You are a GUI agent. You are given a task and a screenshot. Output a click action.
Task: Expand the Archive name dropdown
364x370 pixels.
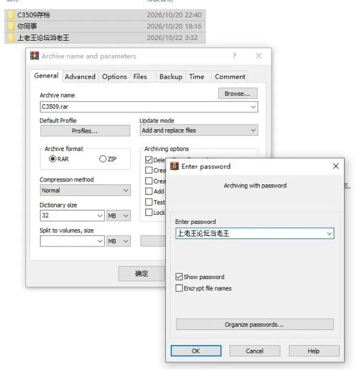click(x=253, y=107)
